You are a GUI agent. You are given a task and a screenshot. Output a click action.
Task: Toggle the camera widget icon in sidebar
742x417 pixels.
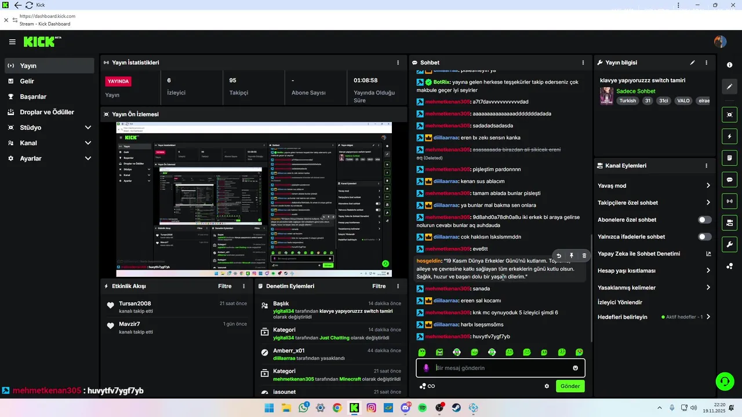[x=729, y=222]
